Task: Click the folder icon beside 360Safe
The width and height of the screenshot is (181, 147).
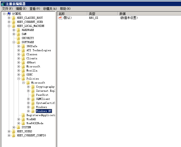Action: (x=23, y=46)
